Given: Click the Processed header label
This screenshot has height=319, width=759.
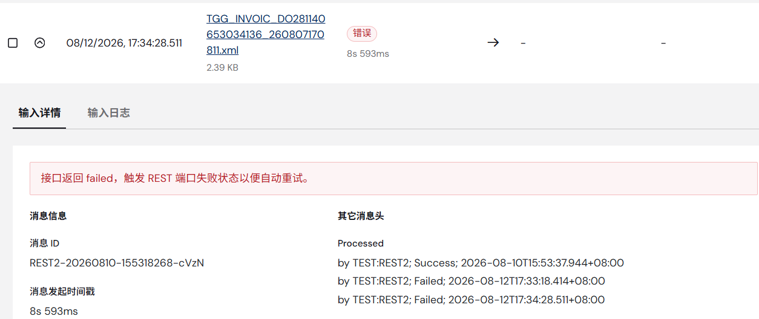Looking at the screenshot, I should [361, 243].
